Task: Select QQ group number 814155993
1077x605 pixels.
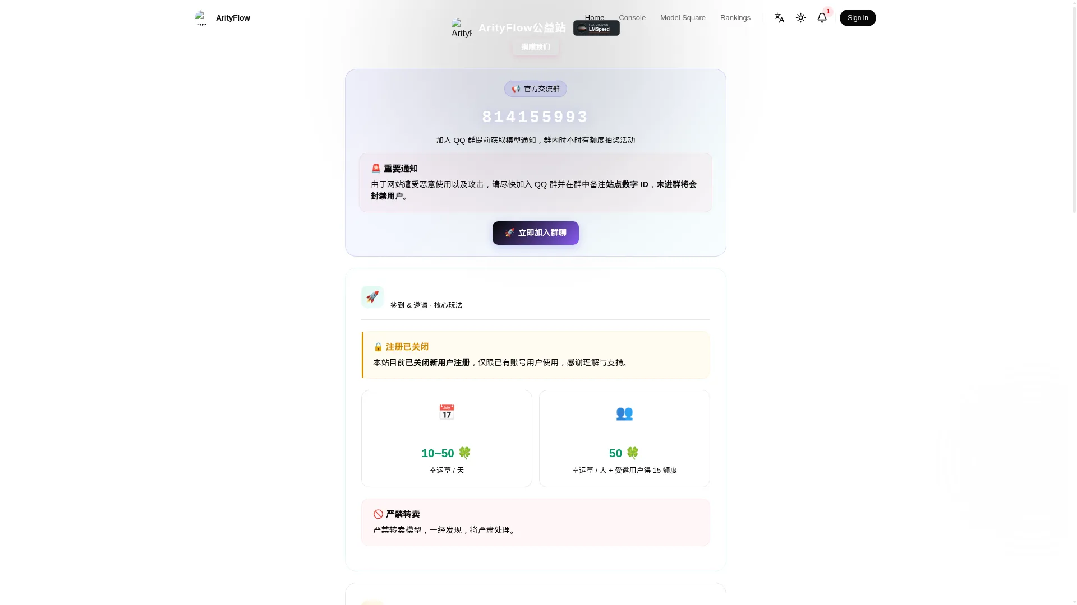Action: (536, 117)
